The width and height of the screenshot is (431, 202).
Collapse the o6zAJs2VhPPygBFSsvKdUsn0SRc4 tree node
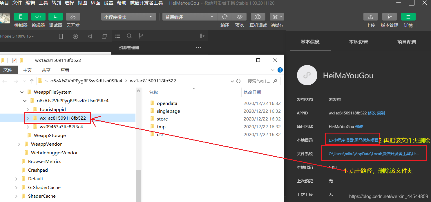point(25,101)
